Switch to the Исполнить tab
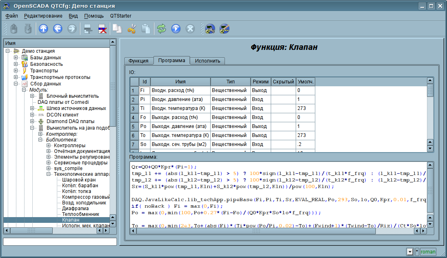Viewport: 447px width, 258px height. (x=207, y=61)
